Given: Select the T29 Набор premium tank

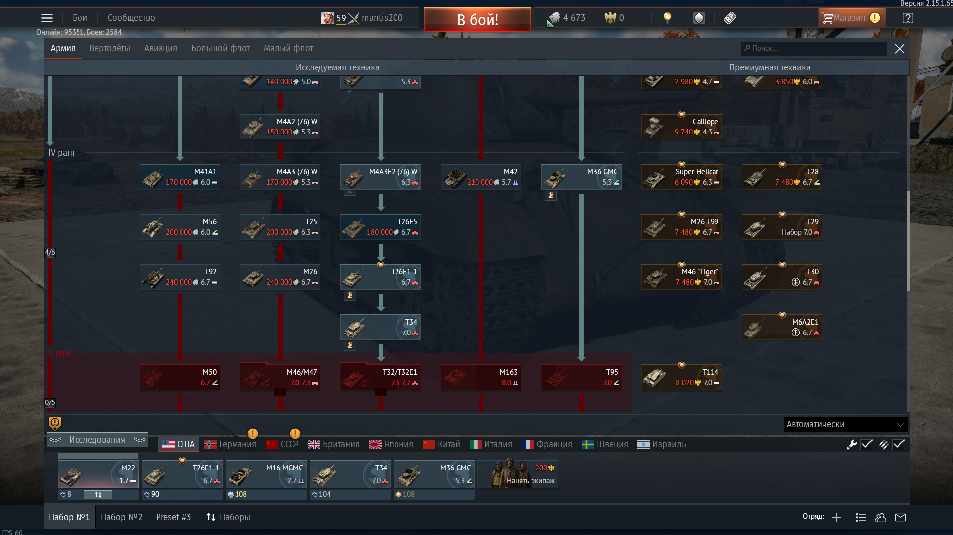Looking at the screenshot, I should coord(782,227).
